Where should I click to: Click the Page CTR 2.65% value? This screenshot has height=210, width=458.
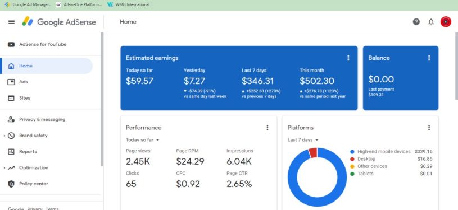pos(239,184)
